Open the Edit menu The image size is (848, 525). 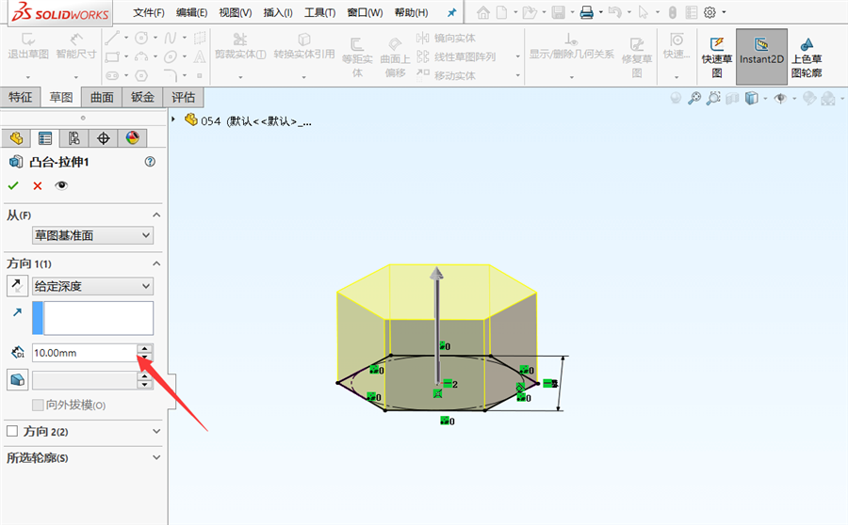pos(191,12)
